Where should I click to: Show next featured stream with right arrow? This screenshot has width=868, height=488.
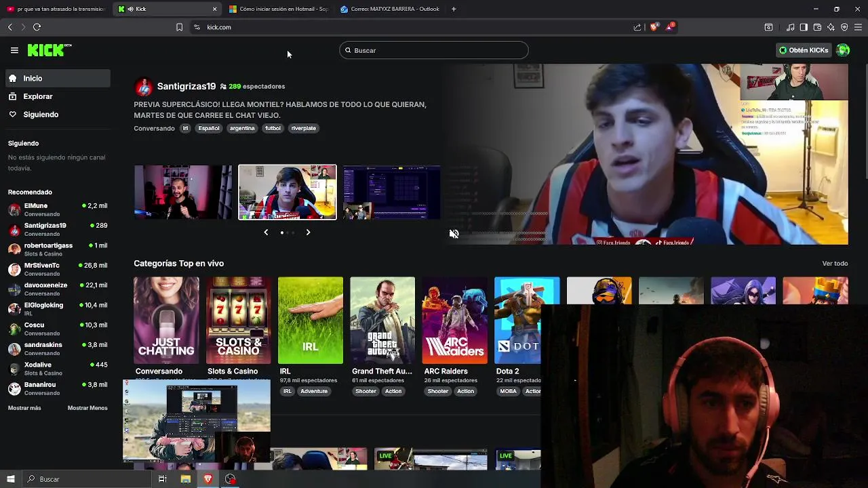coord(308,232)
